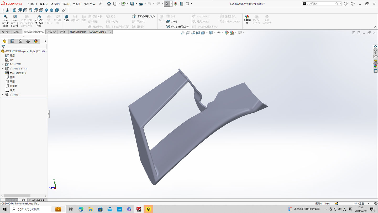378x213 pixels.
Task: Open the DimXpertManager crosshair tab
Action: click(28, 41)
